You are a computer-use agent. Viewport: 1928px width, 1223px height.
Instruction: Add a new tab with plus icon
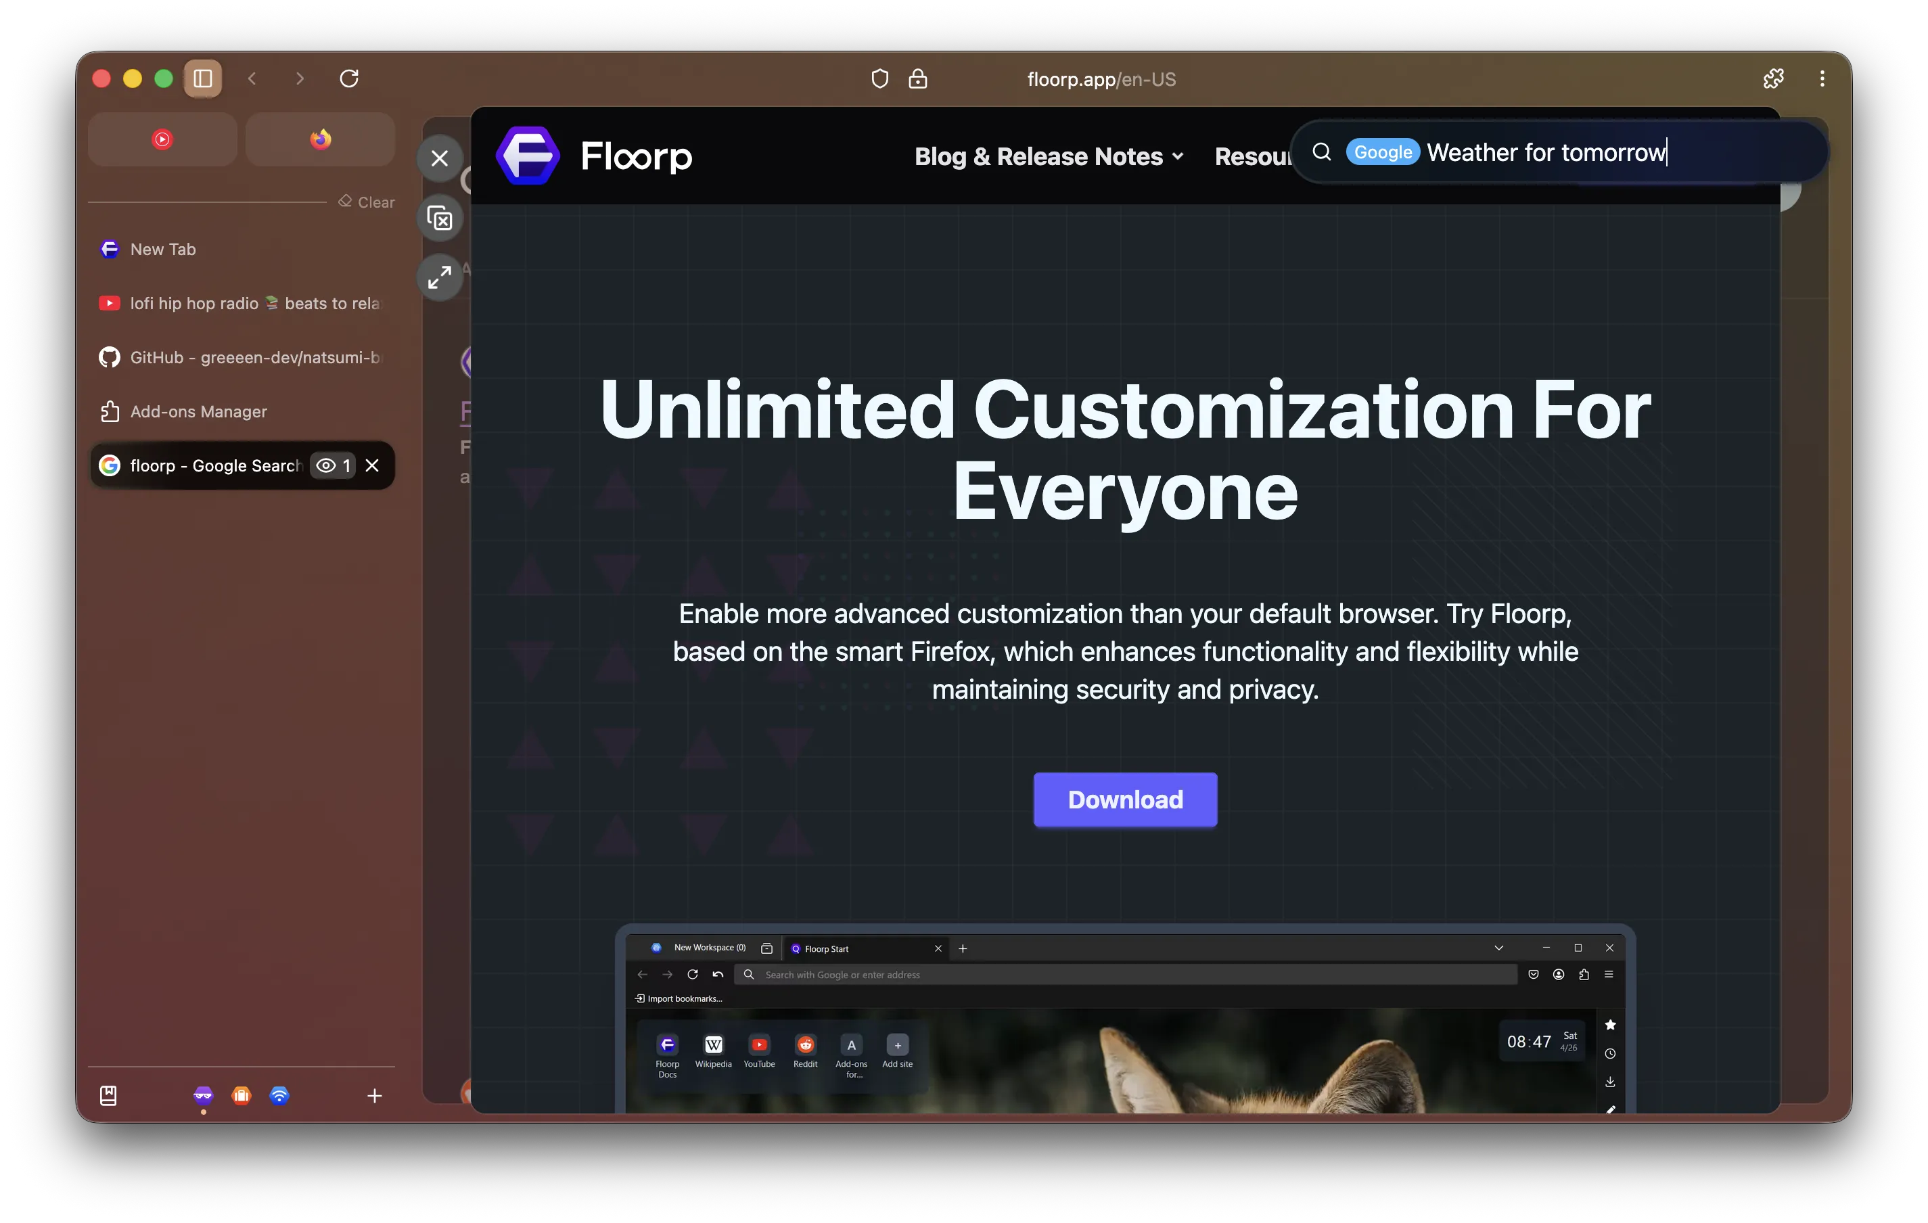[375, 1095]
